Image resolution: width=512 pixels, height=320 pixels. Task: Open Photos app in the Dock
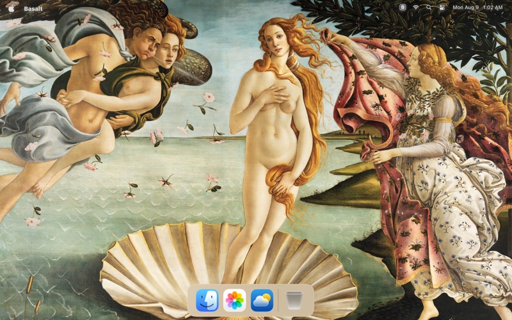[x=234, y=300]
